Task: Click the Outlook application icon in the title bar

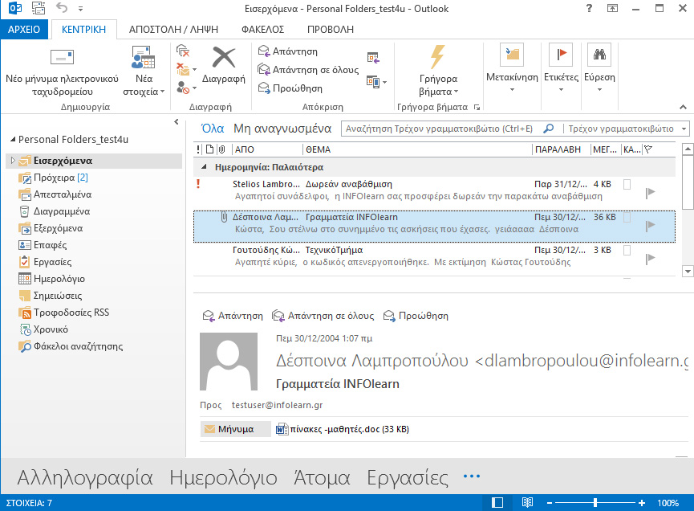Action: (x=15, y=8)
